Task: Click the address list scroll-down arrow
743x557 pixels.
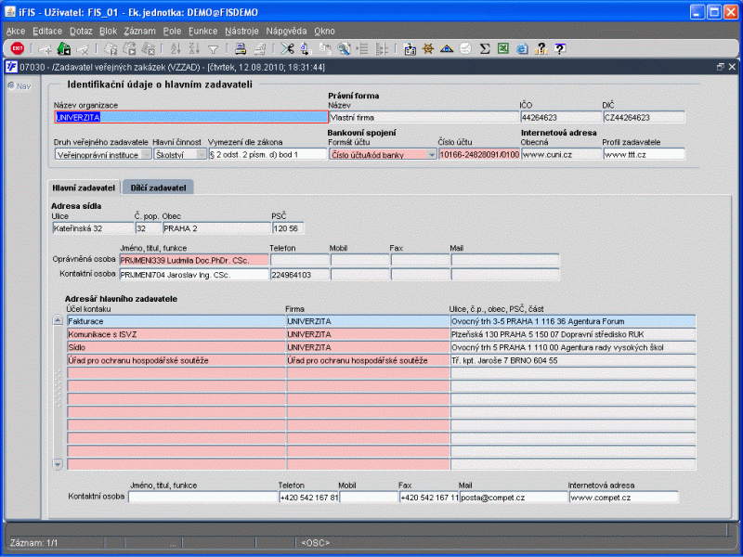Action: (58, 463)
